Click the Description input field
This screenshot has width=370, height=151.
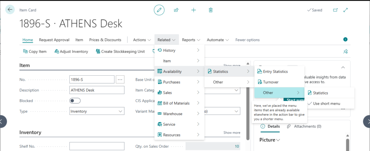pos(96,90)
